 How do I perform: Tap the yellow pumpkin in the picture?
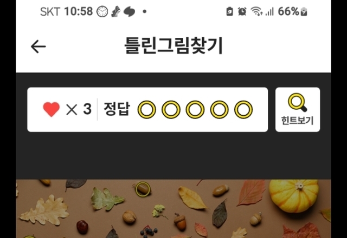pyautogui.click(x=294, y=196)
